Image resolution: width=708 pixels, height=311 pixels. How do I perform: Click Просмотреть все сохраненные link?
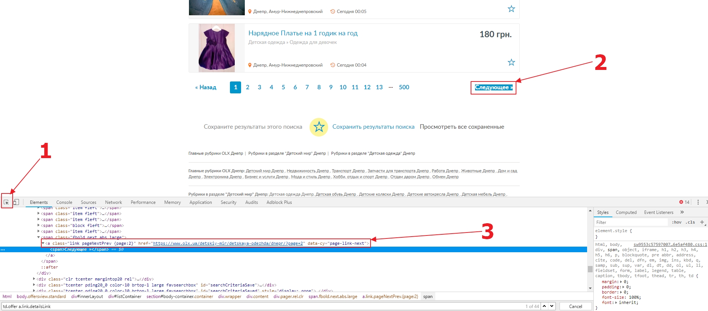tap(462, 127)
